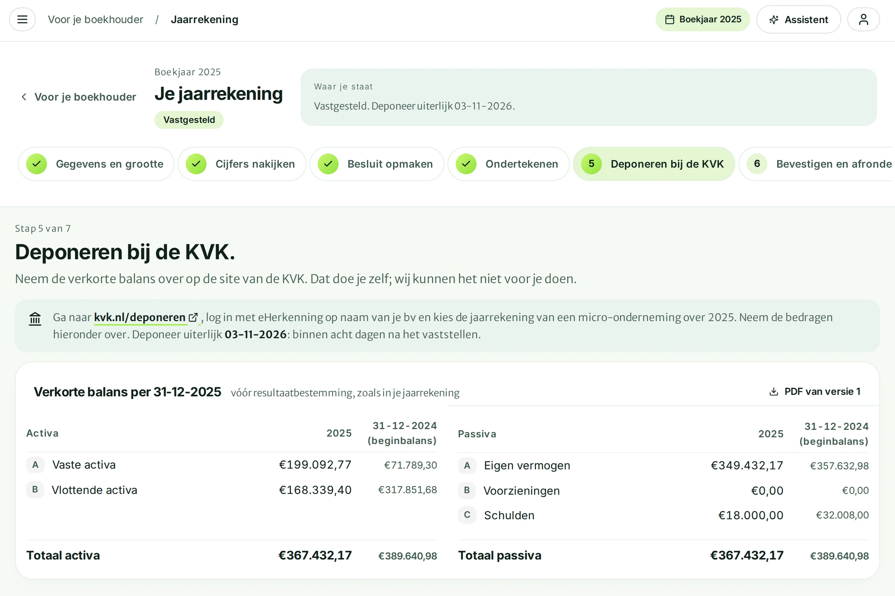Open step 'Besluit opmaken'
The width and height of the screenshot is (895, 596).
(377, 164)
